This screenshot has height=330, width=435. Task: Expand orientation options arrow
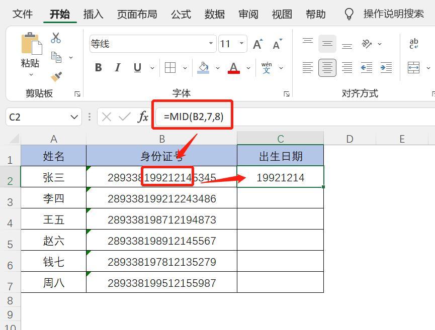click(380, 44)
